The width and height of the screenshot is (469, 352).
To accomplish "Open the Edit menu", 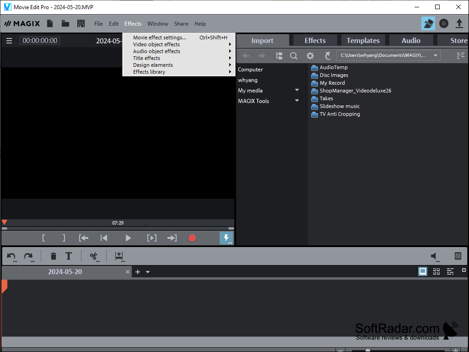I will click(113, 24).
